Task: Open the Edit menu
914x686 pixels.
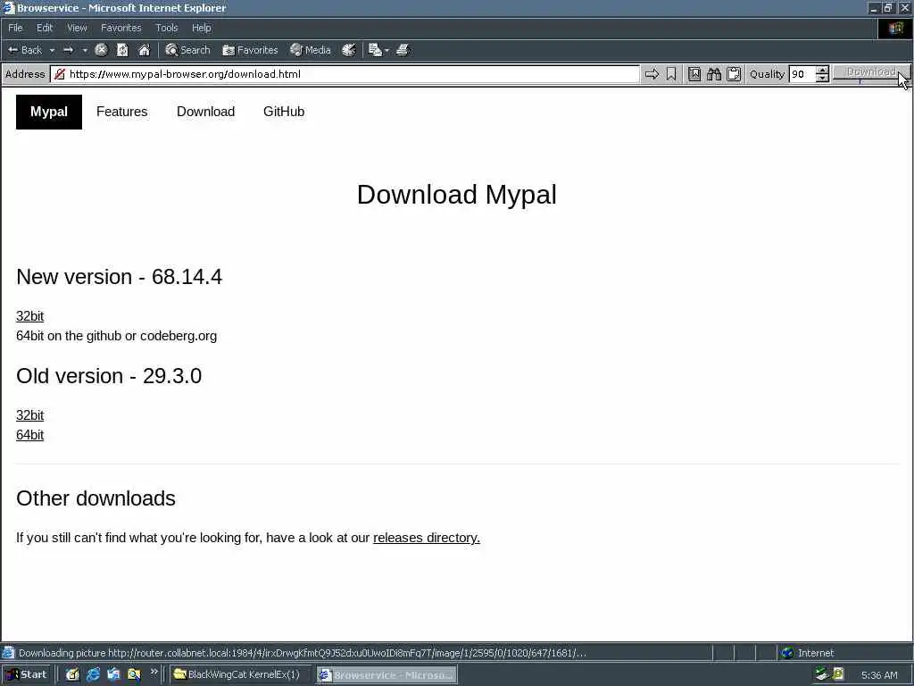Action: pyautogui.click(x=45, y=28)
